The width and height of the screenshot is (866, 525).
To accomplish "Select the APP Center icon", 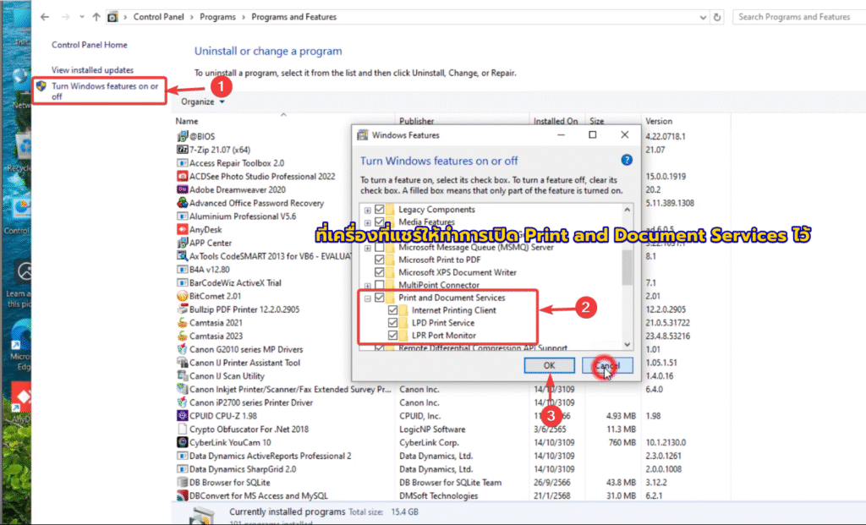I will tap(183, 243).
